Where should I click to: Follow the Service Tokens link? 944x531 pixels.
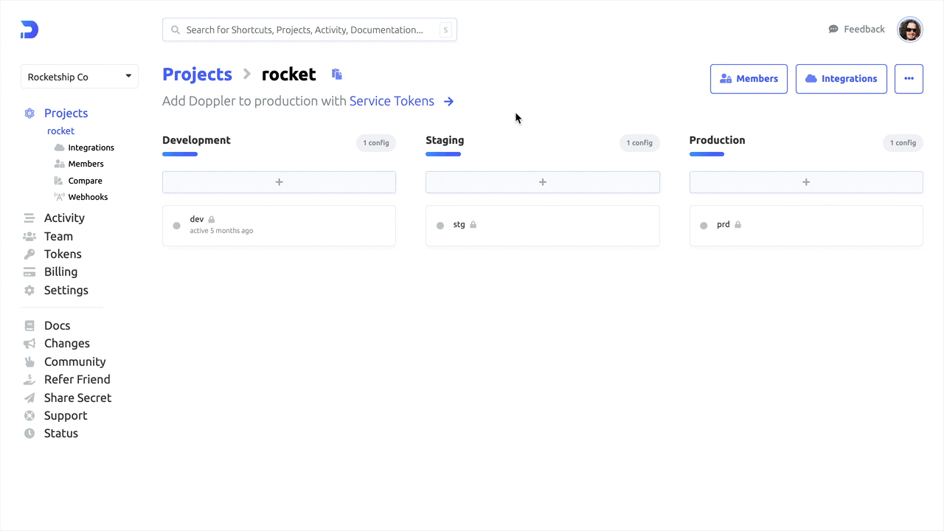click(x=392, y=101)
